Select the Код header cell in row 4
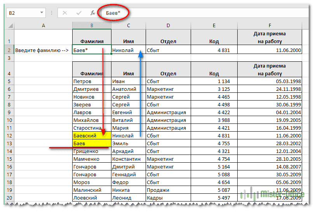313x212 pixels. [x=214, y=73]
